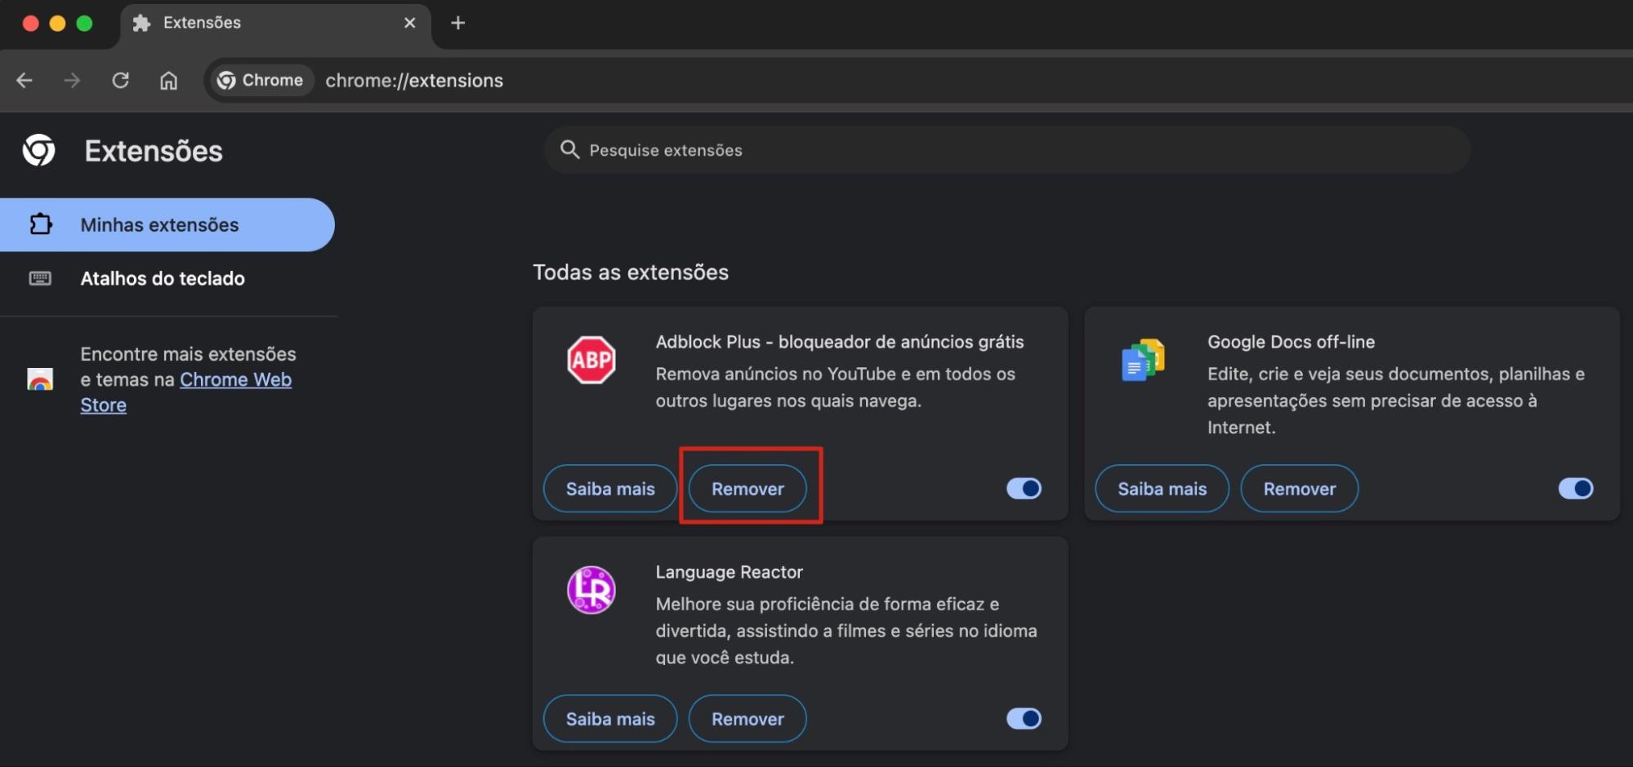Switch to the Atalhos do teclado section
Image resolution: width=1633 pixels, height=767 pixels.
pos(162,278)
